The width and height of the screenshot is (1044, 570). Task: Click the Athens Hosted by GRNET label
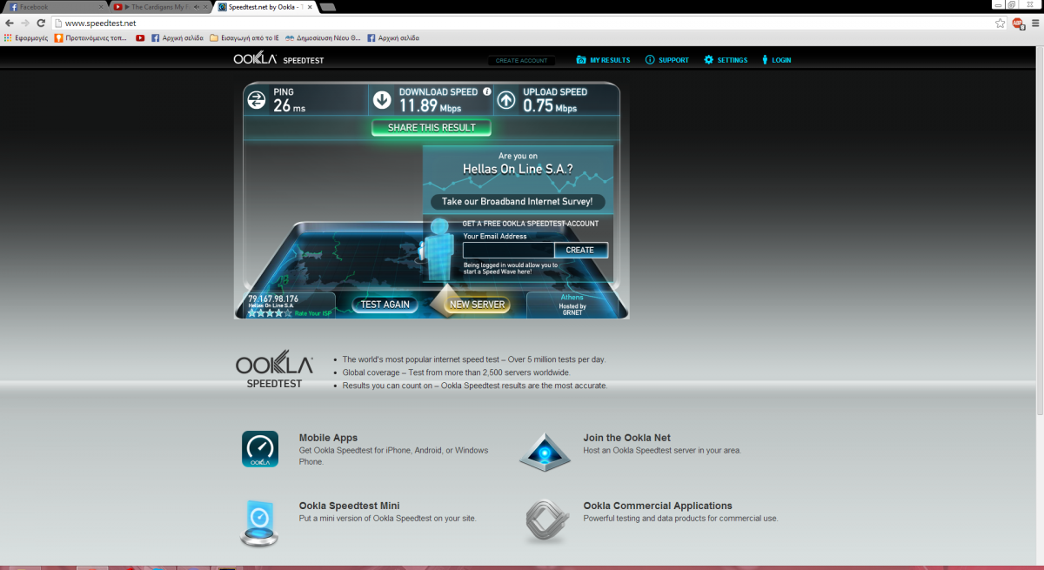pyautogui.click(x=572, y=305)
